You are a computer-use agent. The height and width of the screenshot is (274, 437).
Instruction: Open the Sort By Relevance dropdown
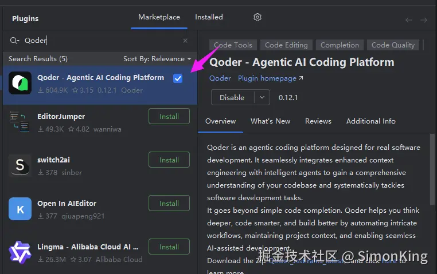[x=157, y=59]
